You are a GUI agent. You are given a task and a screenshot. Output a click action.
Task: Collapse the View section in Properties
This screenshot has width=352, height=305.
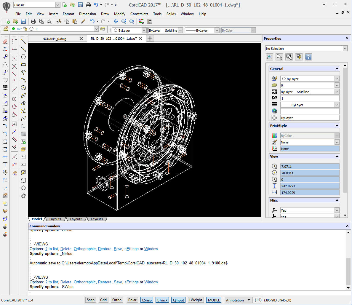[x=337, y=156]
